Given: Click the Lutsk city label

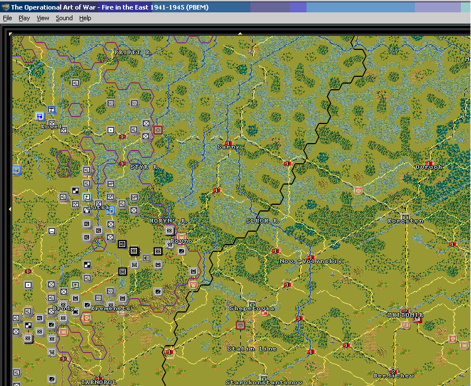Looking at the screenshot, I should [x=99, y=208].
